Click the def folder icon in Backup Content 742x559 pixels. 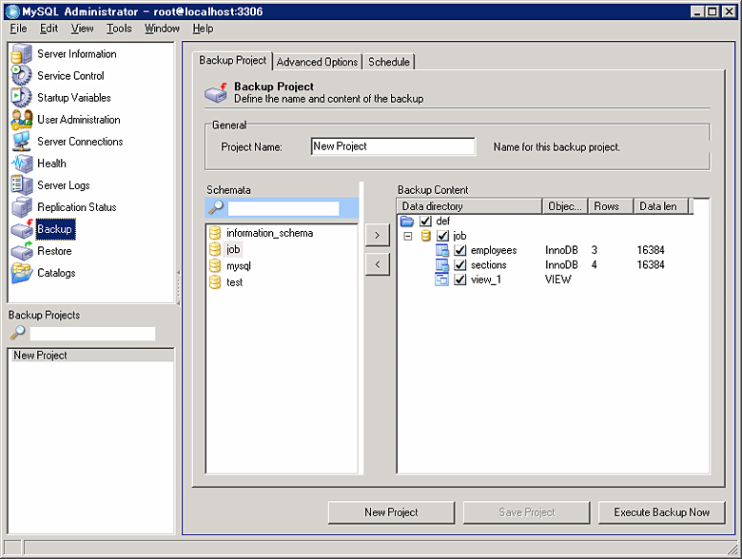point(407,221)
